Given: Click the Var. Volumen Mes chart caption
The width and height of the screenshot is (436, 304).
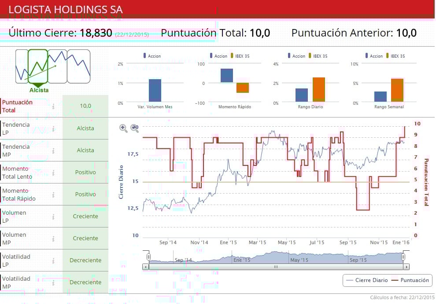Looking at the screenshot, I should (x=155, y=107).
